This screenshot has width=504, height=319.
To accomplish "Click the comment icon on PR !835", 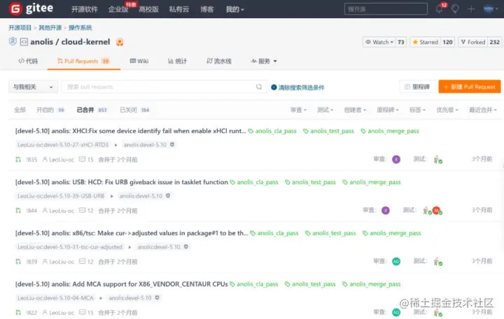I will tap(83, 159).
